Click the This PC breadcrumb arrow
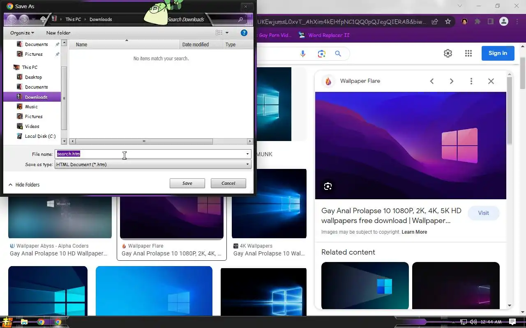Viewport: 526px width, 328px height. coord(85,19)
